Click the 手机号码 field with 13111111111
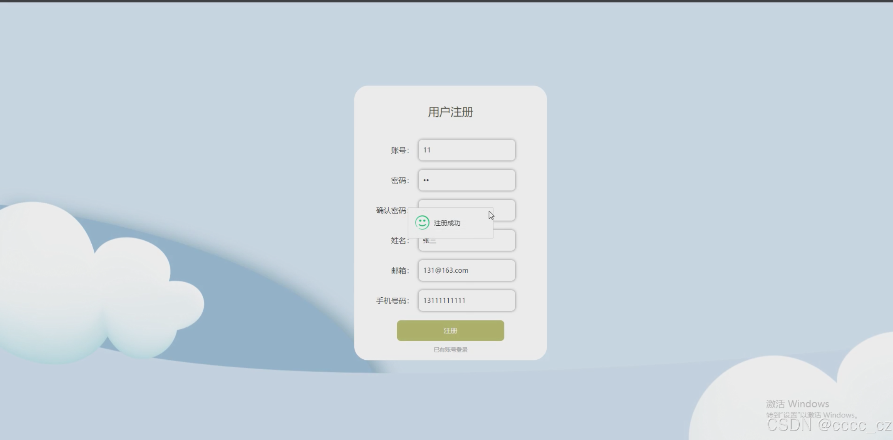 point(466,300)
